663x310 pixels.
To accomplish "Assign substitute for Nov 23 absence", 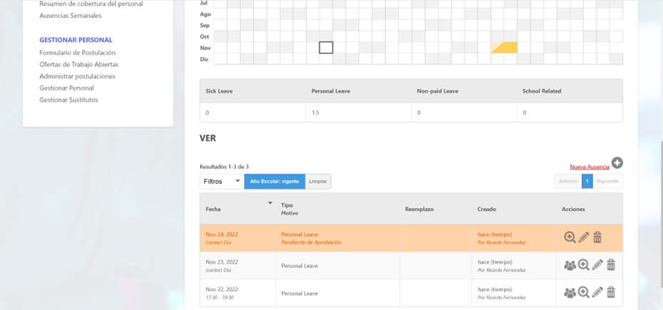I will pyautogui.click(x=570, y=265).
